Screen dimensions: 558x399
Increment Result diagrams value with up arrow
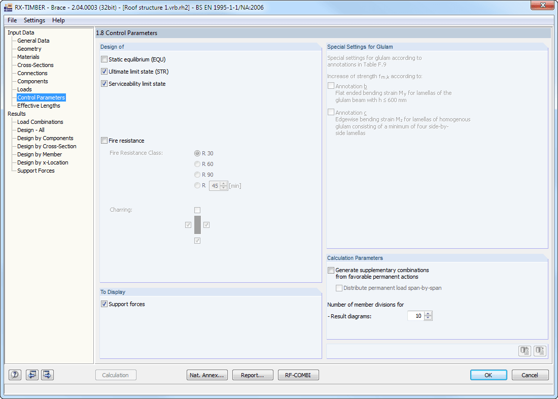[x=428, y=313]
